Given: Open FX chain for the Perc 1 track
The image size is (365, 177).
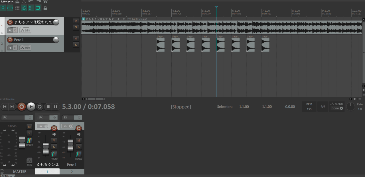Looking at the screenshot, I should (x=10, y=48).
